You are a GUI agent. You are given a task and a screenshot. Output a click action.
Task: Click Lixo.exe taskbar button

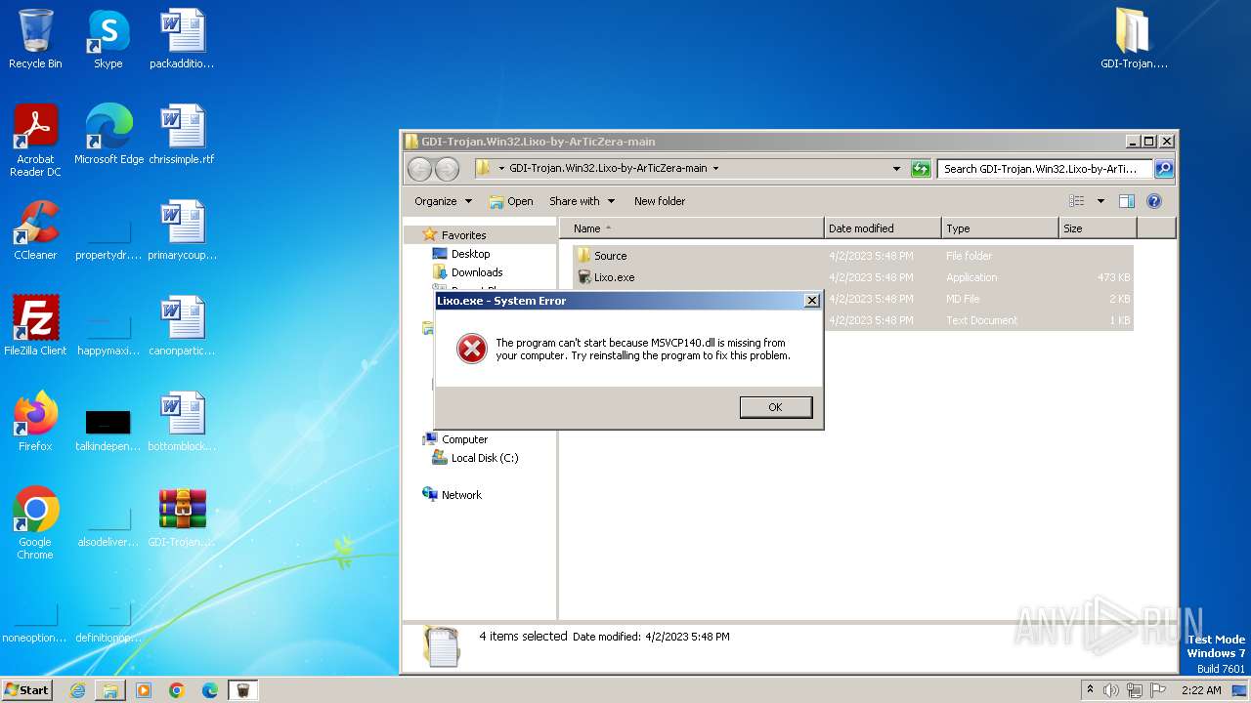(243, 690)
